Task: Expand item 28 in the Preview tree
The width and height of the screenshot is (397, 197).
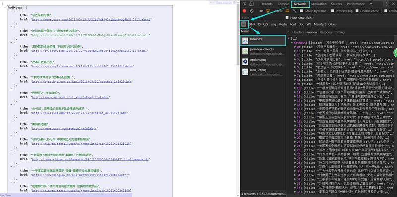Action: [295, 162]
